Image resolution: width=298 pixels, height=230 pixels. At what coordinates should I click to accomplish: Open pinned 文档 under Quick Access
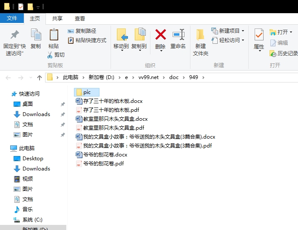tap(23, 125)
